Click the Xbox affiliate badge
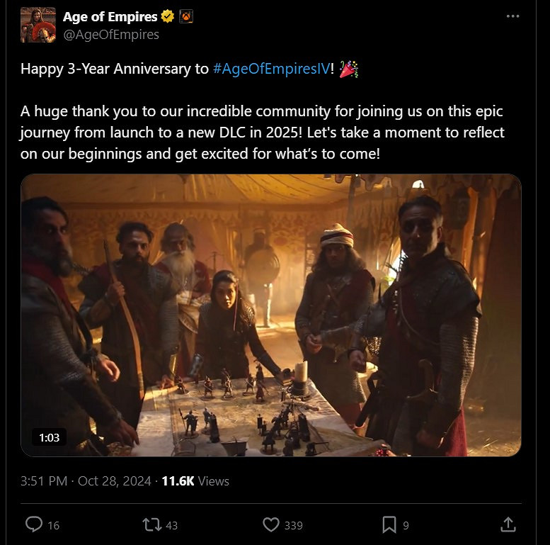The height and width of the screenshot is (545, 550). pyautogui.click(x=187, y=16)
